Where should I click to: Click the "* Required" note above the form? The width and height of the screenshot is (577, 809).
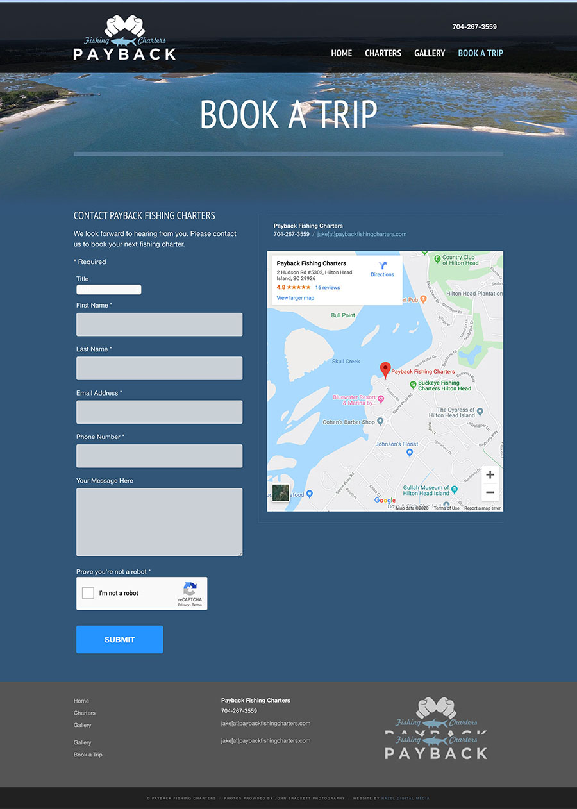pyautogui.click(x=90, y=262)
